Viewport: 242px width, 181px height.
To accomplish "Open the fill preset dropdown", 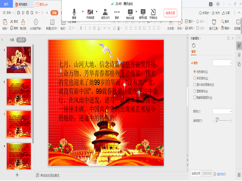I will click(x=222, y=63).
